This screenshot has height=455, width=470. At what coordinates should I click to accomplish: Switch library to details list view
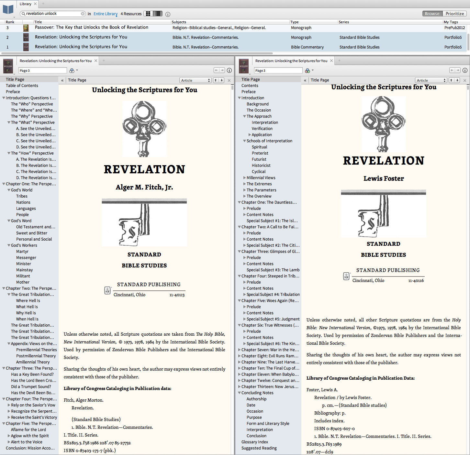[x=157, y=14]
